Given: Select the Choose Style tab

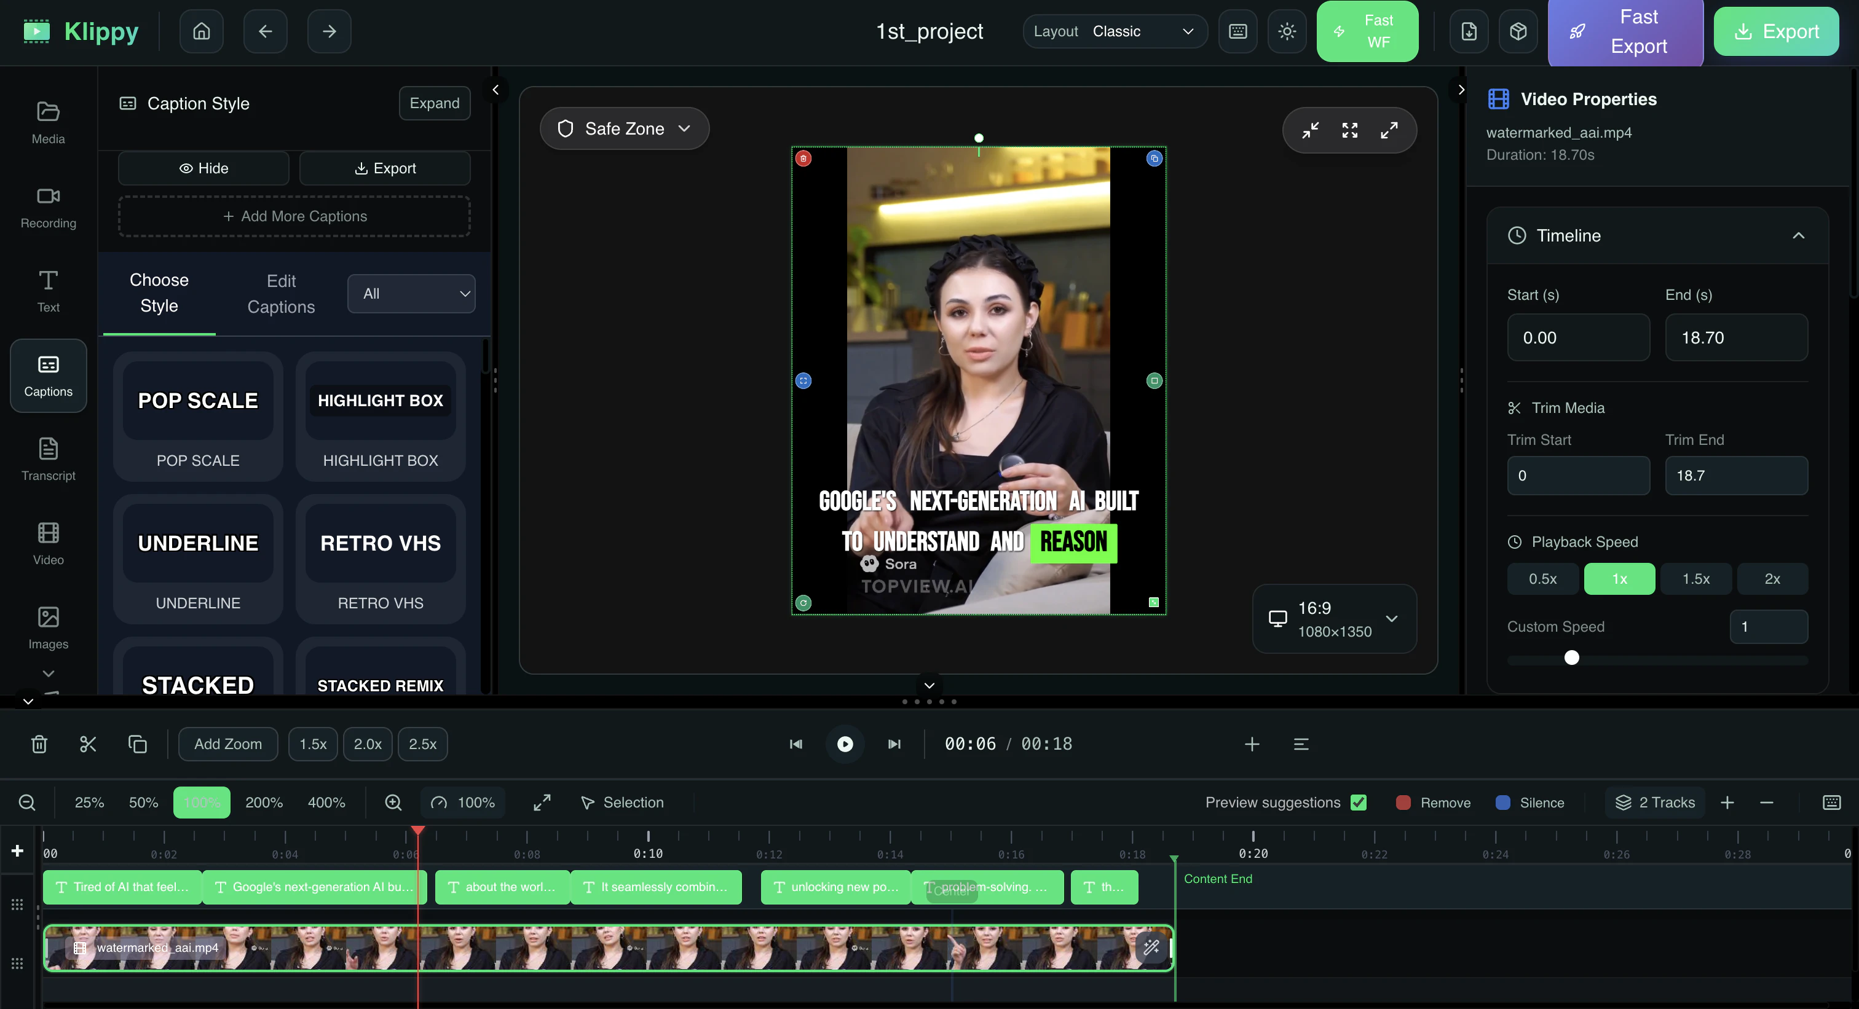Looking at the screenshot, I should pos(159,294).
